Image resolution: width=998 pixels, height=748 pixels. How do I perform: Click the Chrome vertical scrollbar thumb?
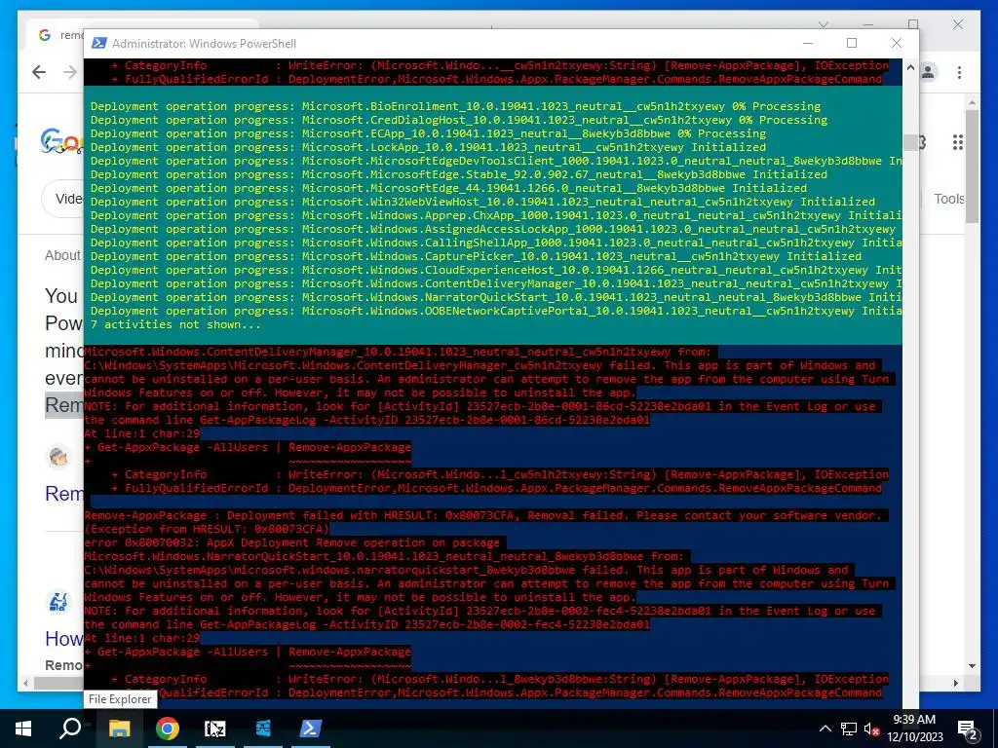click(x=972, y=166)
